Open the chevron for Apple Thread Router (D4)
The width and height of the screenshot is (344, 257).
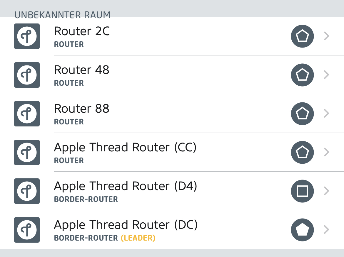pyautogui.click(x=326, y=191)
